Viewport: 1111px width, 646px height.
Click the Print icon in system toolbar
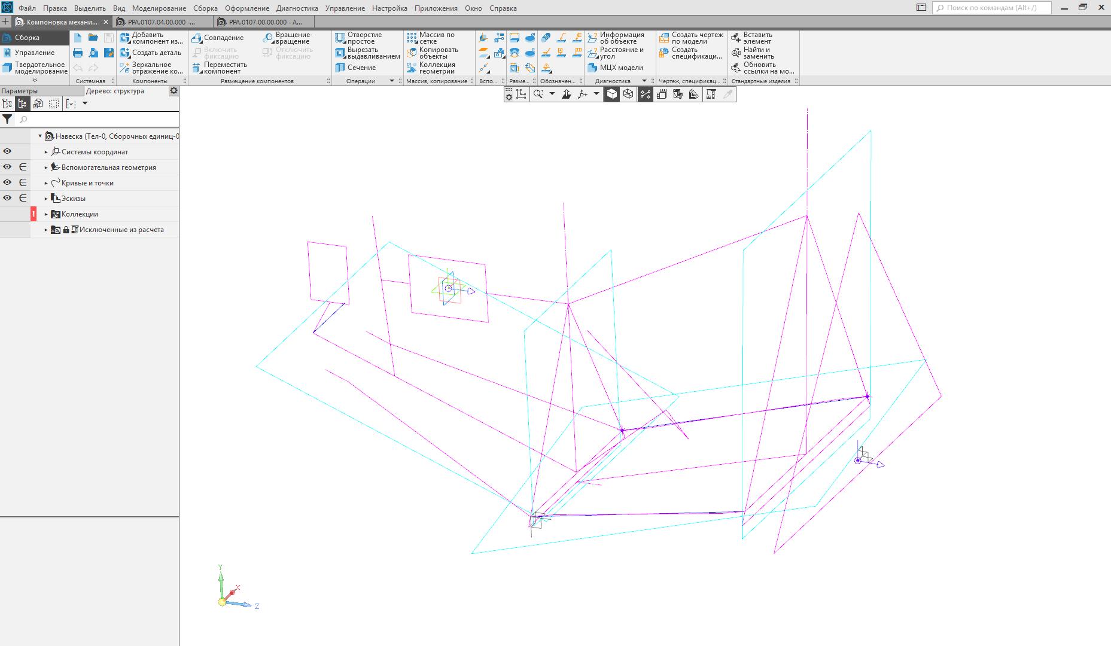[x=78, y=53]
